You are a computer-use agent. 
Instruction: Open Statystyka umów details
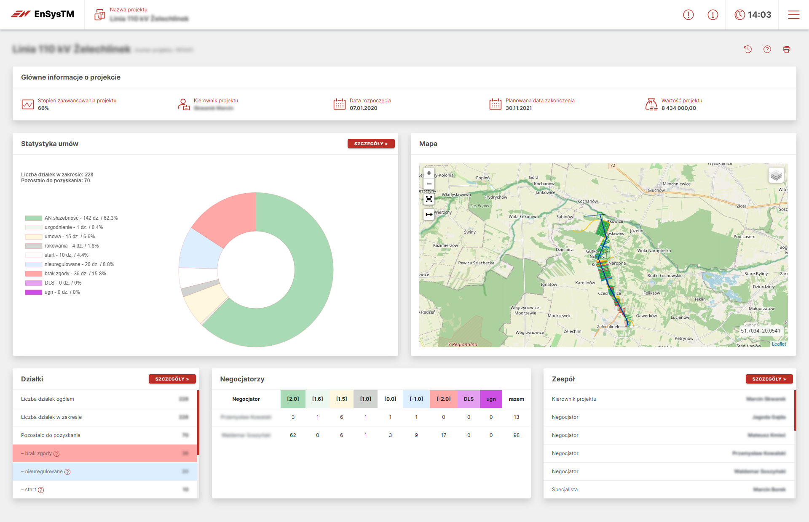[x=371, y=144]
